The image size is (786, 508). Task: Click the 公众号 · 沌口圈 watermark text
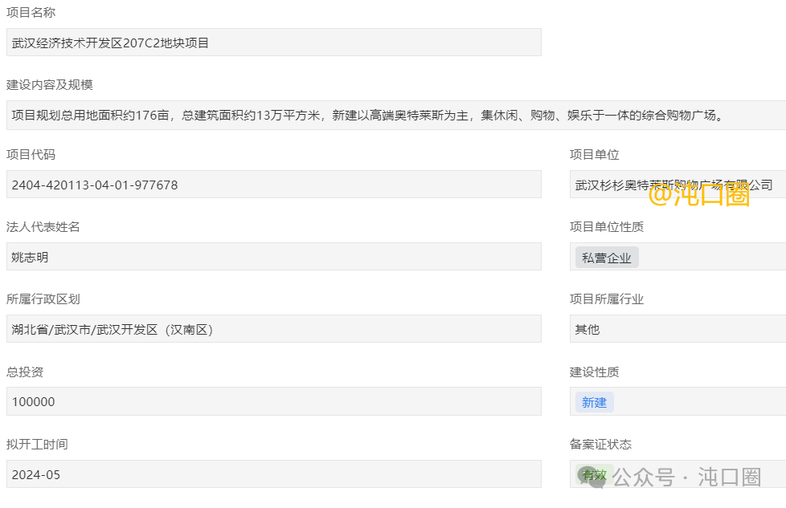(x=686, y=478)
